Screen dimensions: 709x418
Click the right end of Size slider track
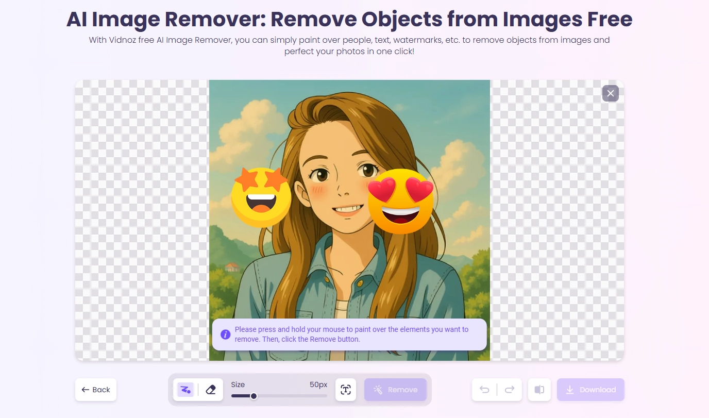pyautogui.click(x=326, y=396)
